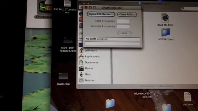Click the Memory Frequency label
The image size is (198, 111).
point(103,26)
